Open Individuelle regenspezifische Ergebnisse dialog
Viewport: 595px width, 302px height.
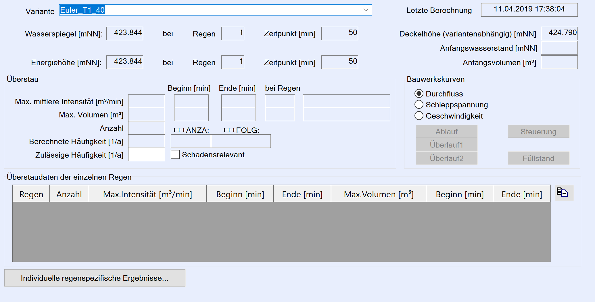coord(95,278)
